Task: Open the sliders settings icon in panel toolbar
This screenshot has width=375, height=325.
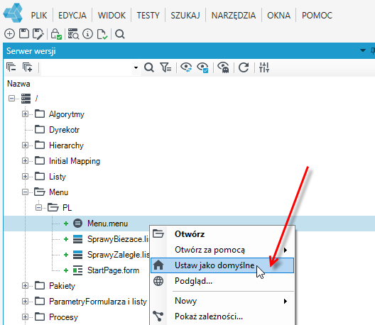Action: pos(264,67)
